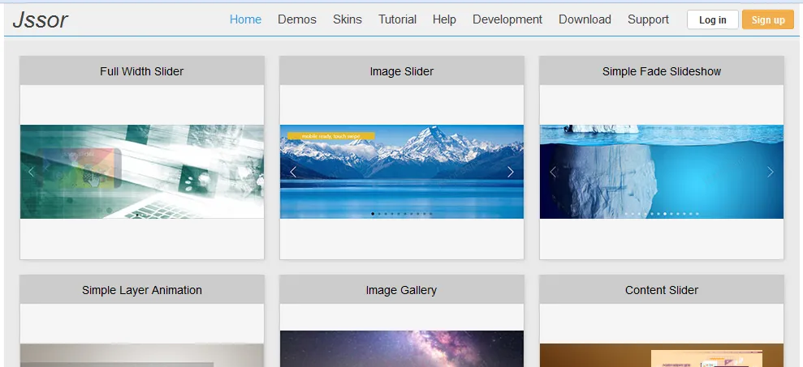Go to previous slide in Full Width Slider
Viewport: 803px width, 367px height.
31,172
